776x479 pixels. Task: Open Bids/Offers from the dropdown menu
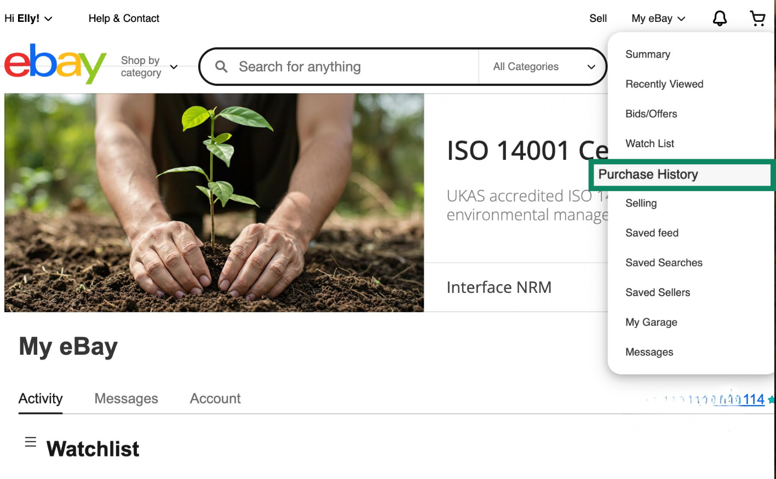point(651,114)
